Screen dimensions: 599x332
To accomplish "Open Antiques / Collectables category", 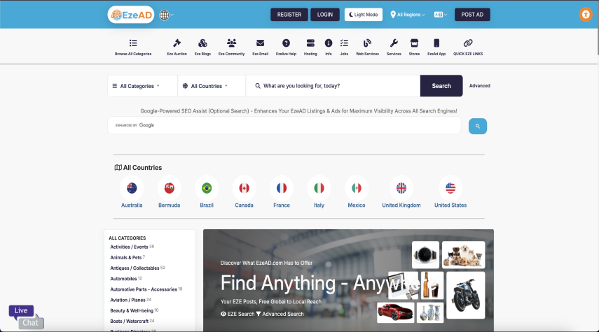I will (135, 268).
